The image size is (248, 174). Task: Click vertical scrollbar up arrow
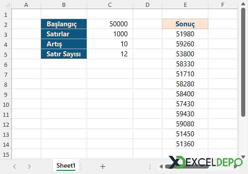243,4
